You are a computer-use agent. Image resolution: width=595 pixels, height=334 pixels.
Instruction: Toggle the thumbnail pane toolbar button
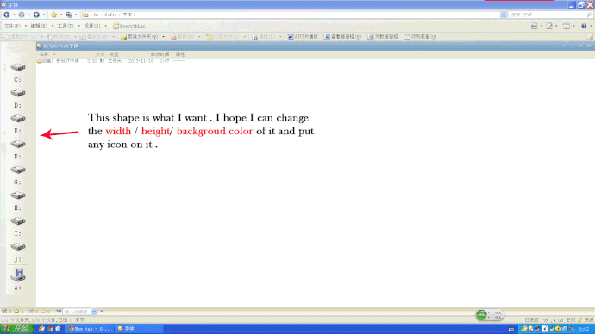tap(383, 37)
